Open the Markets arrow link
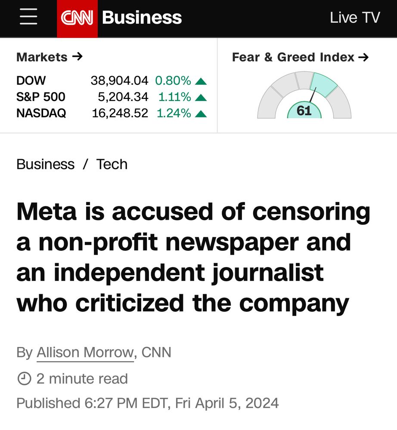The height and width of the screenshot is (430, 397). 50,57
